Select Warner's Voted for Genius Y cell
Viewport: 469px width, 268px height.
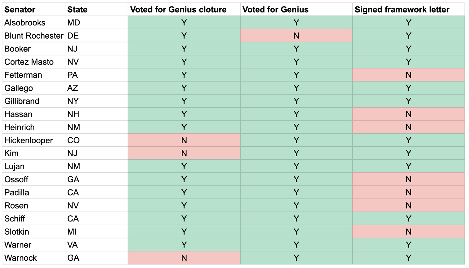tap(296, 245)
